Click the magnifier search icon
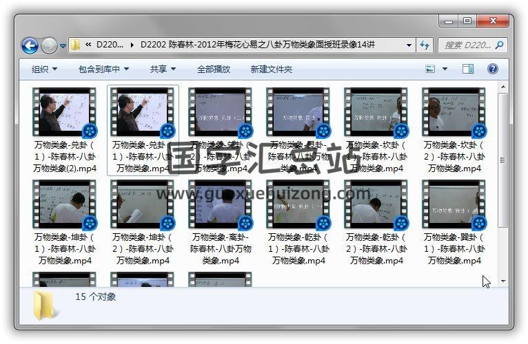 500,45
